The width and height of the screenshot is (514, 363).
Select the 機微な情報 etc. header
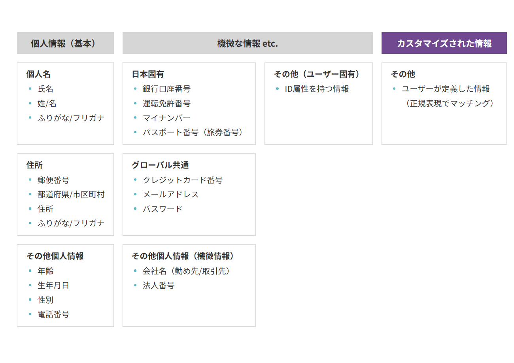[248, 43]
